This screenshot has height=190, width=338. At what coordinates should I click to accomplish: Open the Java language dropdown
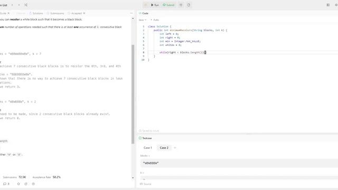coord(143,20)
